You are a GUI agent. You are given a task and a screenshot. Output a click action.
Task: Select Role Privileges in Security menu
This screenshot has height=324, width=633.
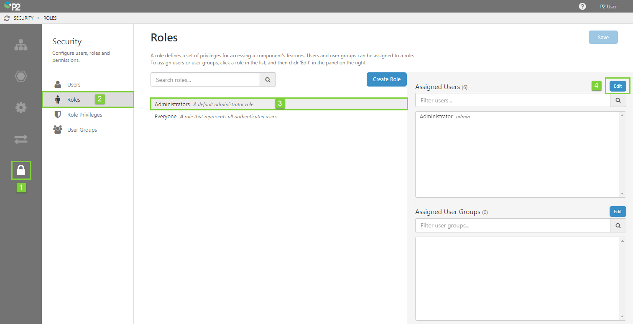pyautogui.click(x=84, y=115)
